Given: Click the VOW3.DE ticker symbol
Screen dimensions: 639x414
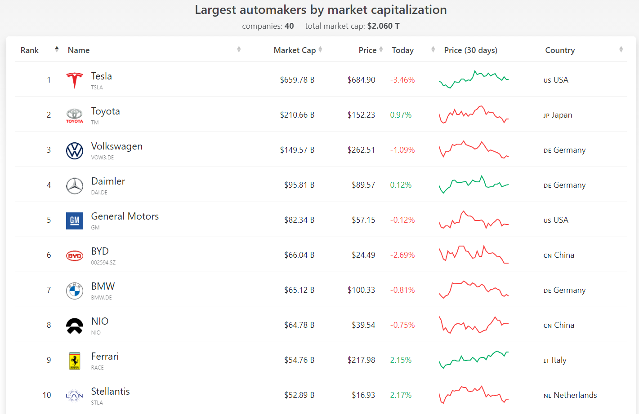Looking at the screenshot, I should [103, 158].
